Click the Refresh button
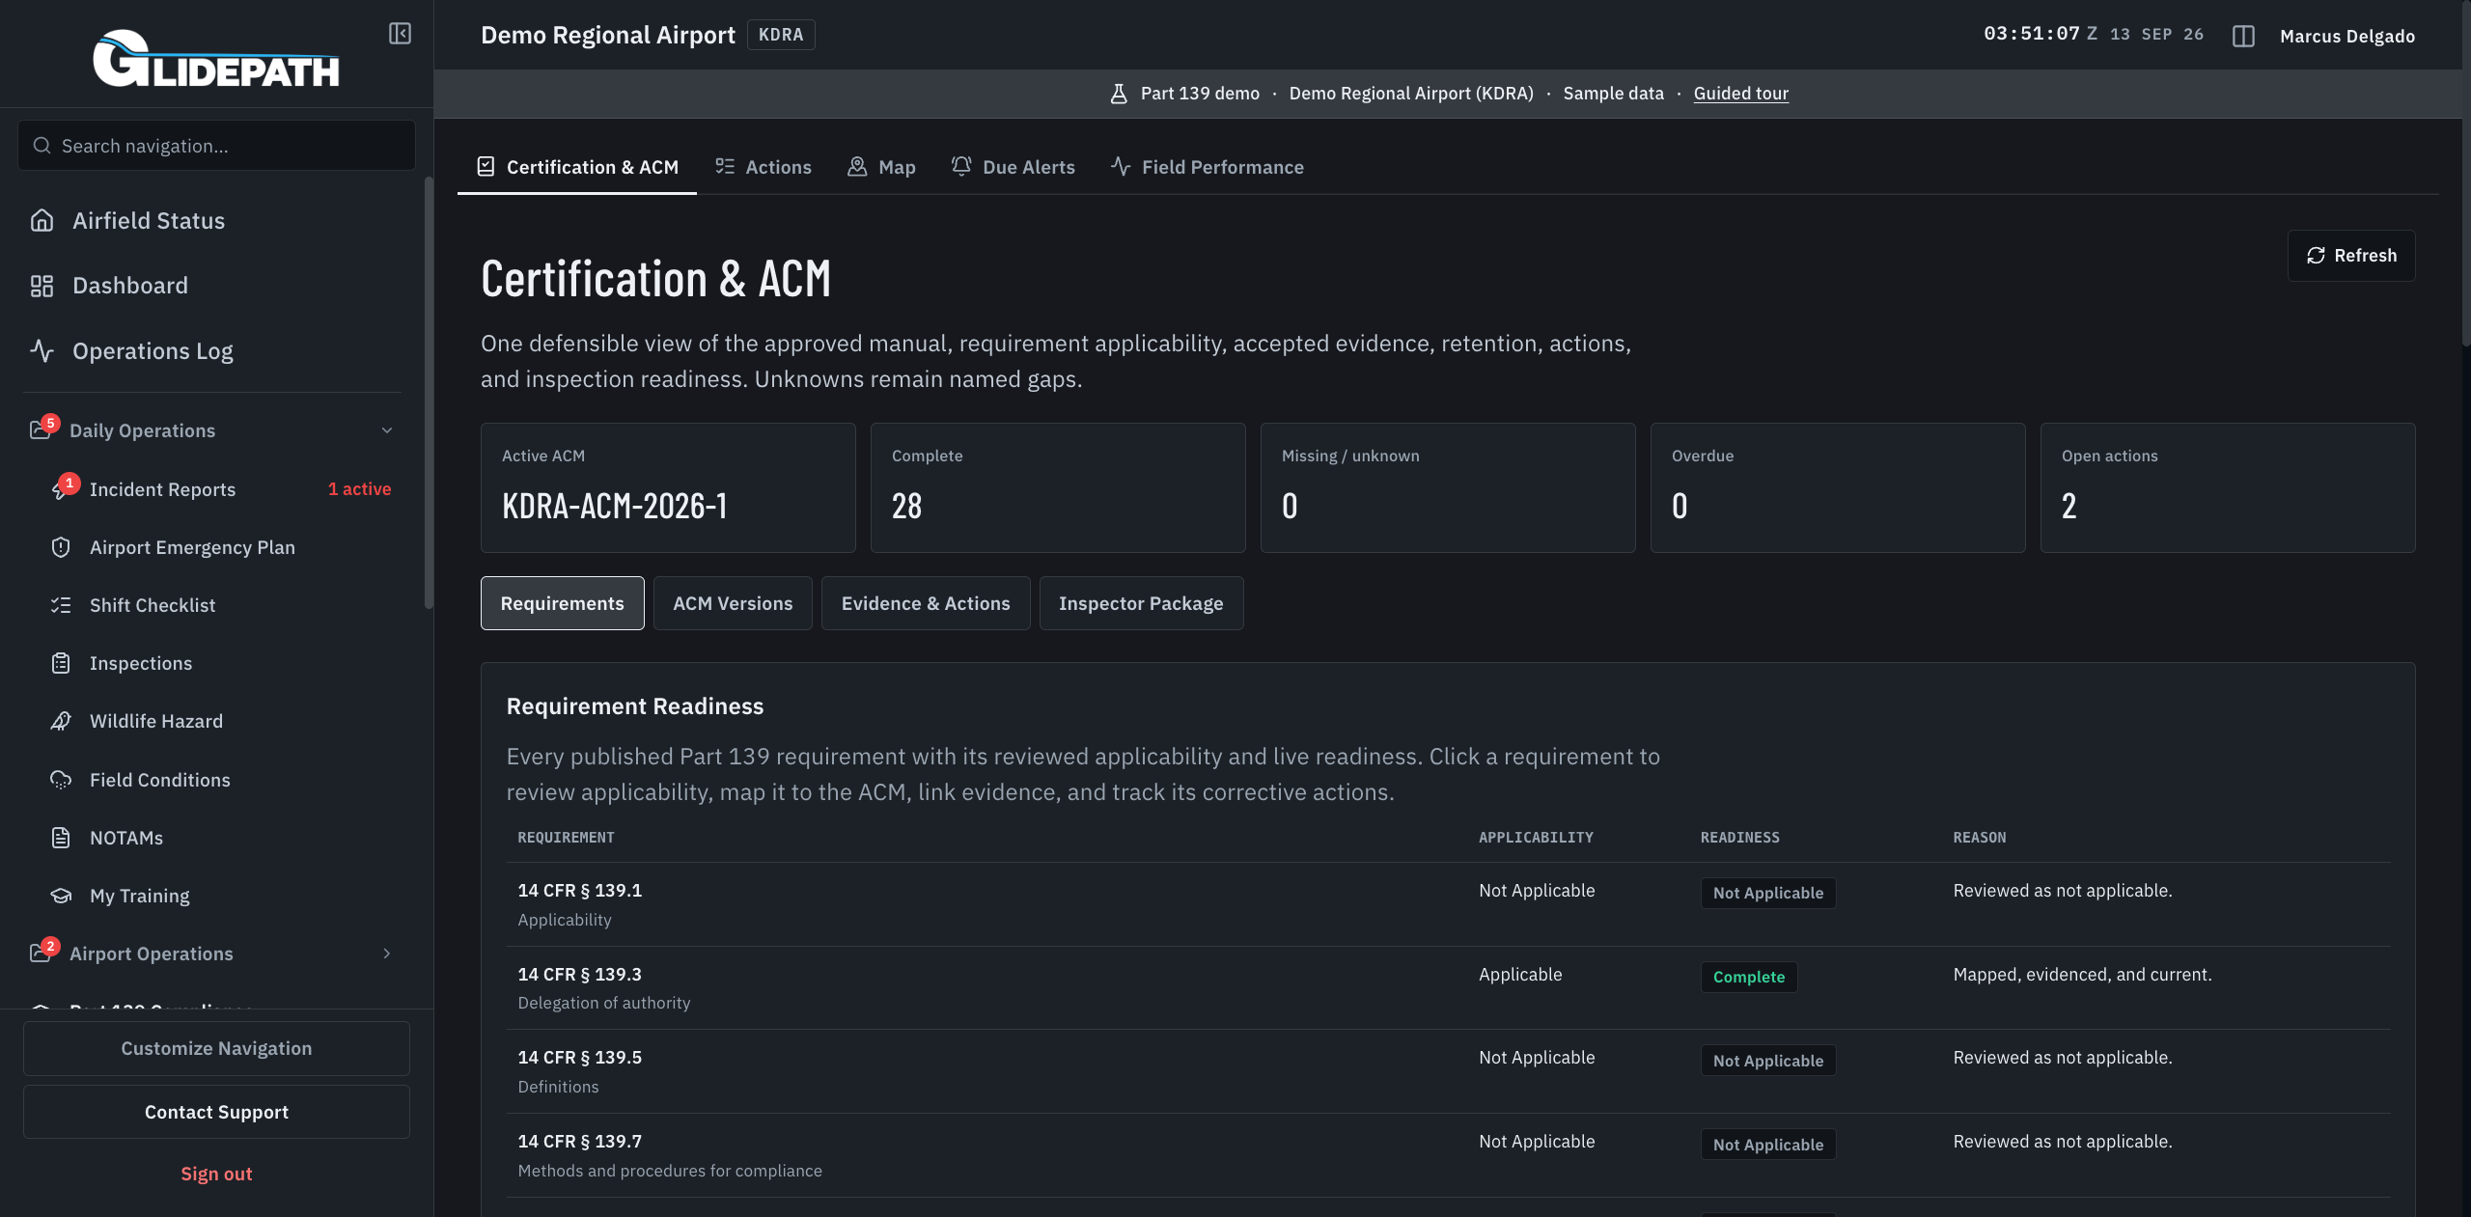 pyautogui.click(x=2351, y=256)
